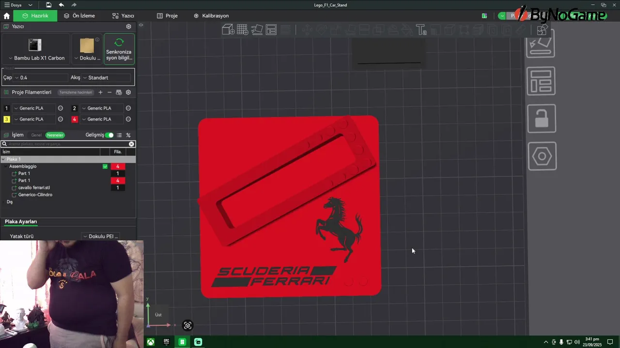Screen dimensions: 620x348
Task: Click the Add cube primitive toolbar icon
Action: [x=228, y=30]
